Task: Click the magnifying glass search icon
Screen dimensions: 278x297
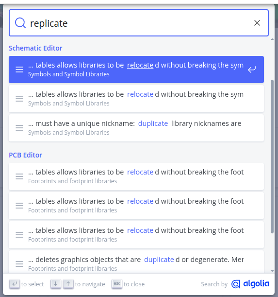Action: pos(20,23)
